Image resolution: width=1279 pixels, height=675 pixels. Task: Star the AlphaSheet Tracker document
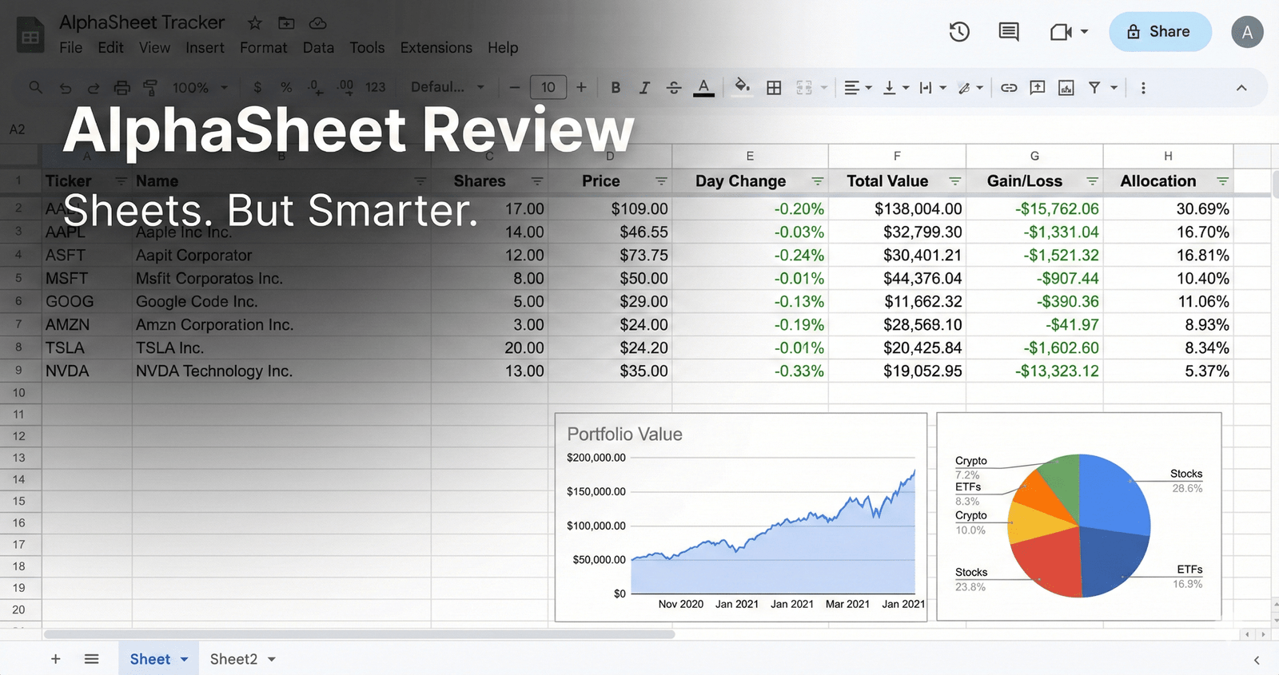(x=254, y=23)
